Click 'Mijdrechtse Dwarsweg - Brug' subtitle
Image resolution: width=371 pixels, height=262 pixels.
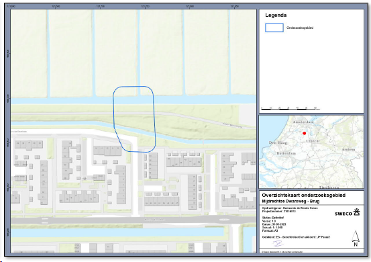tap(290, 201)
